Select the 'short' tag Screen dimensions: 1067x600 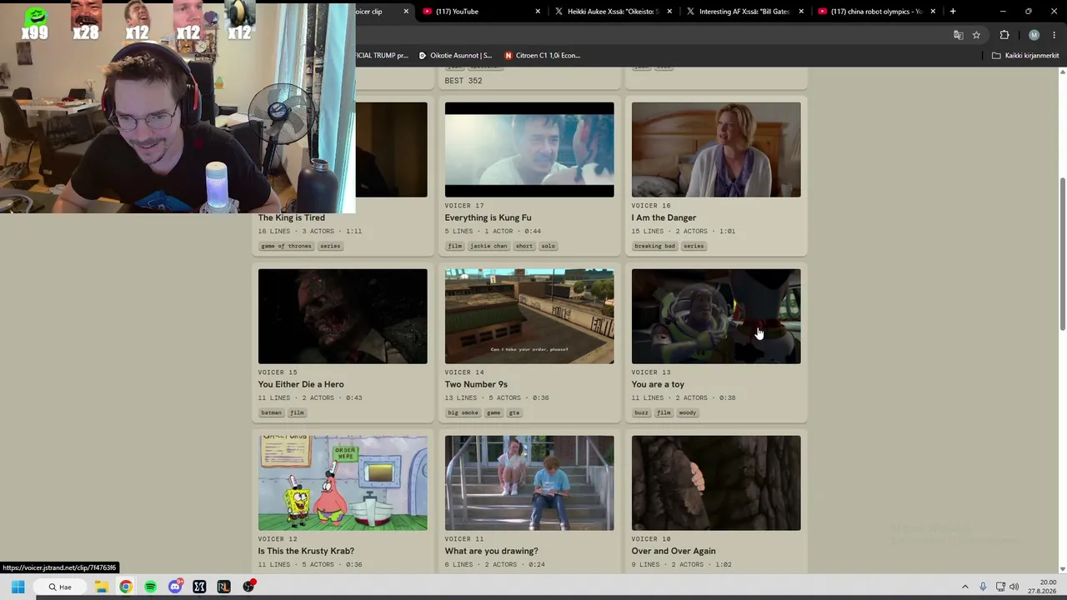(523, 246)
